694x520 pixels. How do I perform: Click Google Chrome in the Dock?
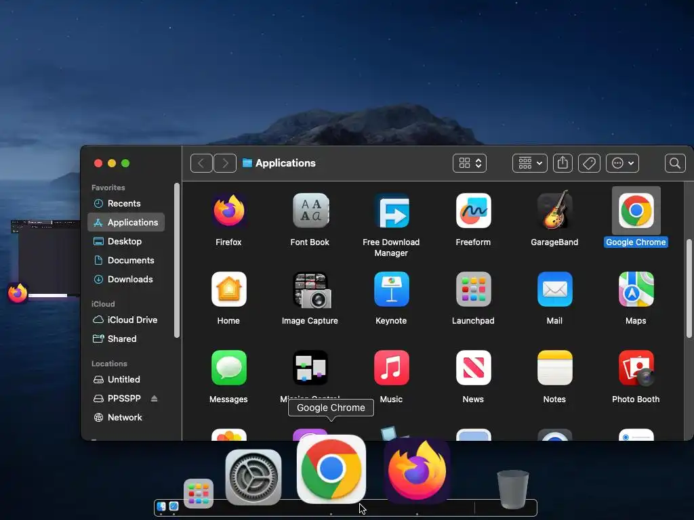point(331,469)
